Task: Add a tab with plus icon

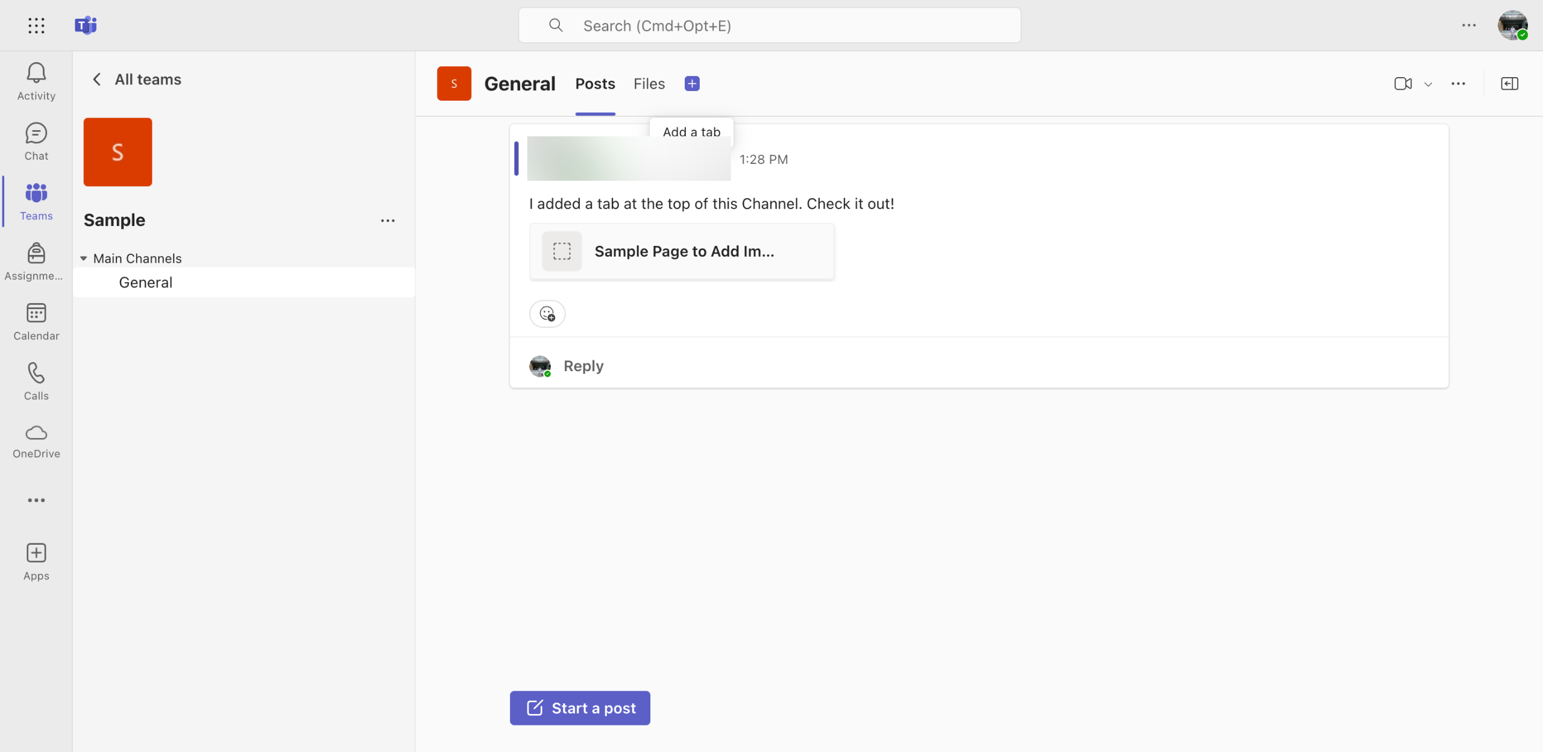Action: (692, 84)
